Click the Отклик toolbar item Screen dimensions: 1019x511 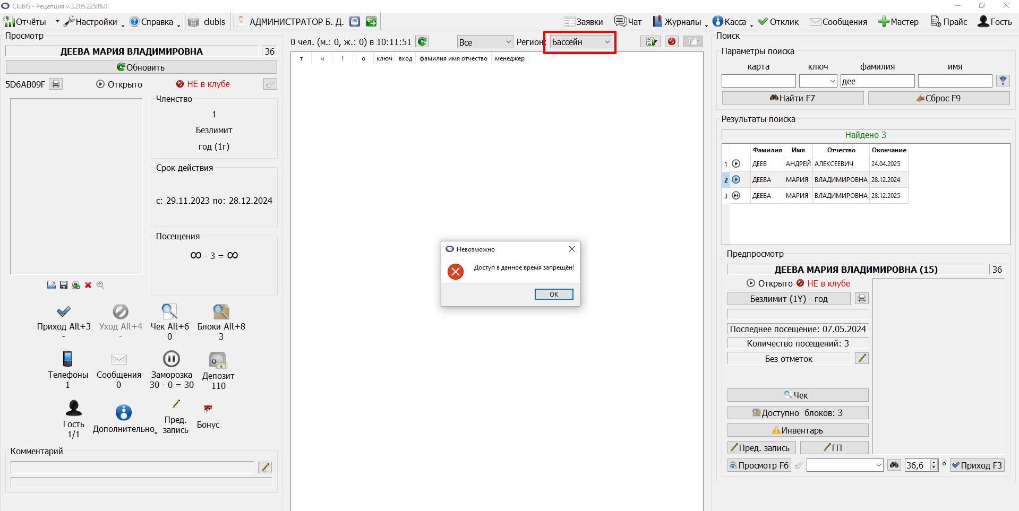click(778, 22)
